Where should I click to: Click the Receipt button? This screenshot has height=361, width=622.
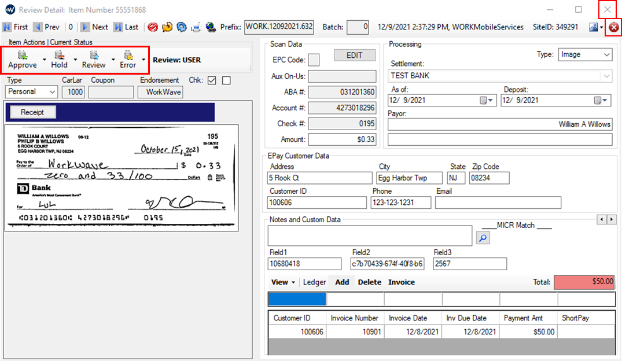click(x=32, y=112)
